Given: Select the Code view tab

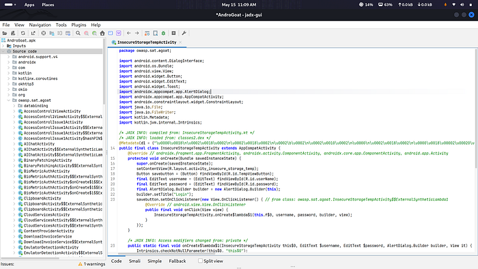Looking at the screenshot, I should click(116, 261).
